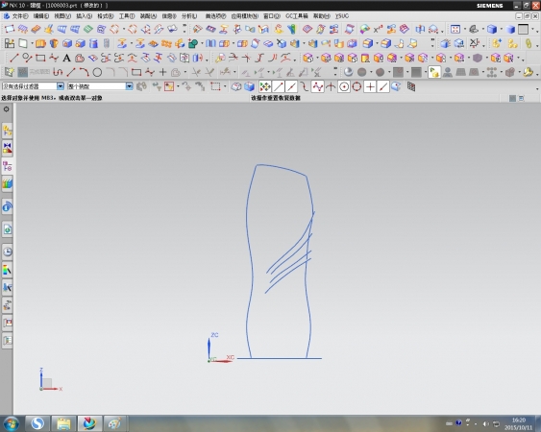Select the Rectangle tool in the curve toolbar
Screen dimensions: 541x432
point(40,58)
